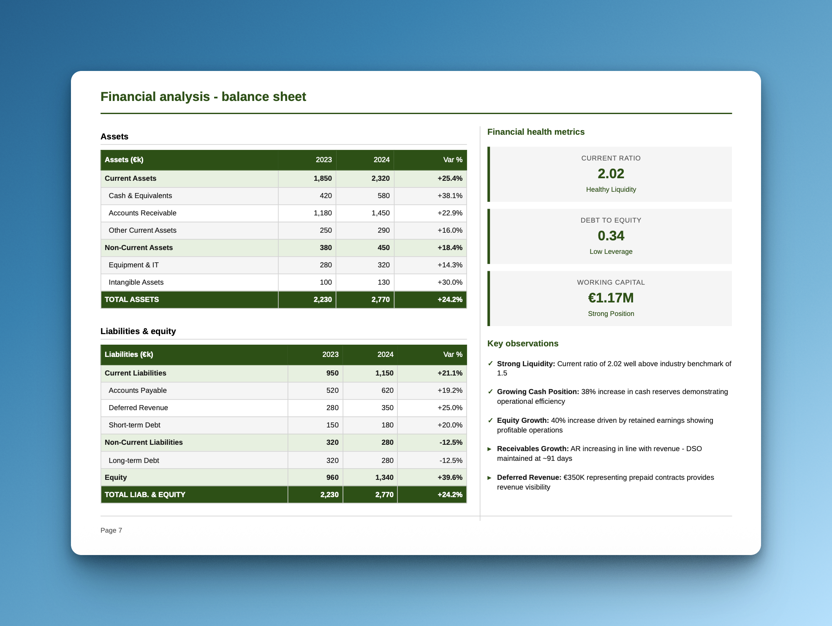Screen dimensions: 832x626
Task: Click the Financial analysis - balance sheet title
Action: click(x=203, y=97)
